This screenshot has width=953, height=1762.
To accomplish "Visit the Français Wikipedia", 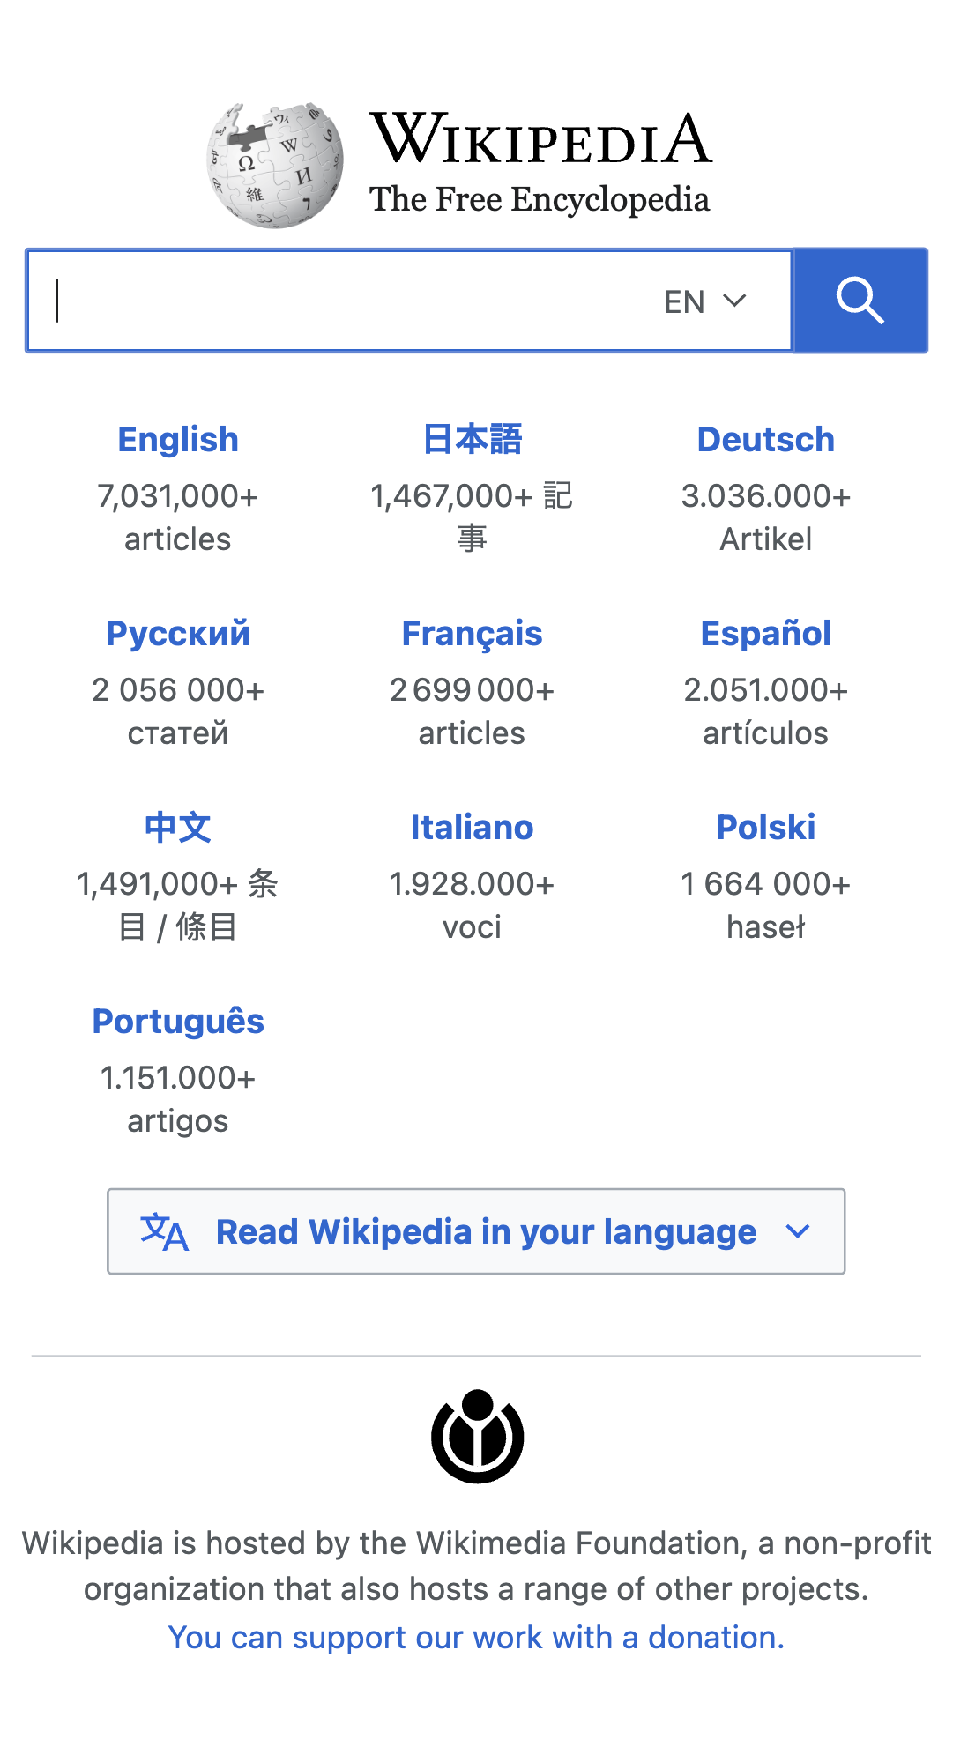I will tap(472, 634).
